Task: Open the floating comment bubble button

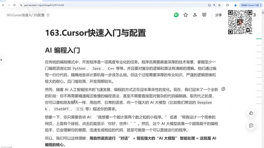Action: coord(251,125)
